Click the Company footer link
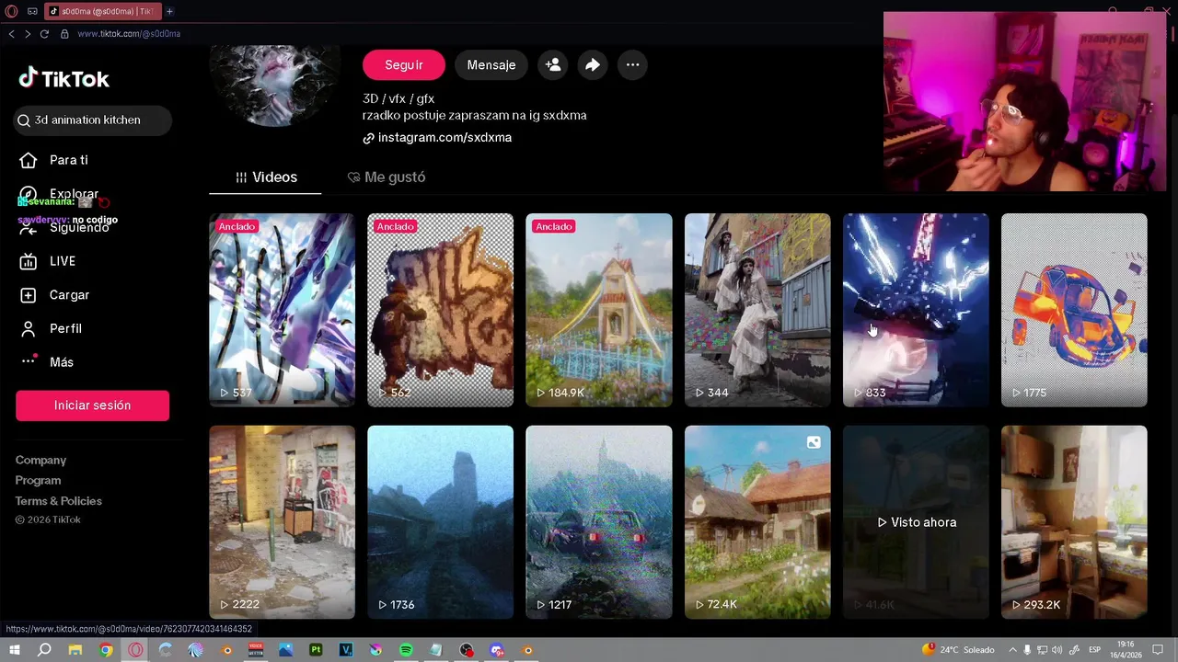 (x=40, y=461)
